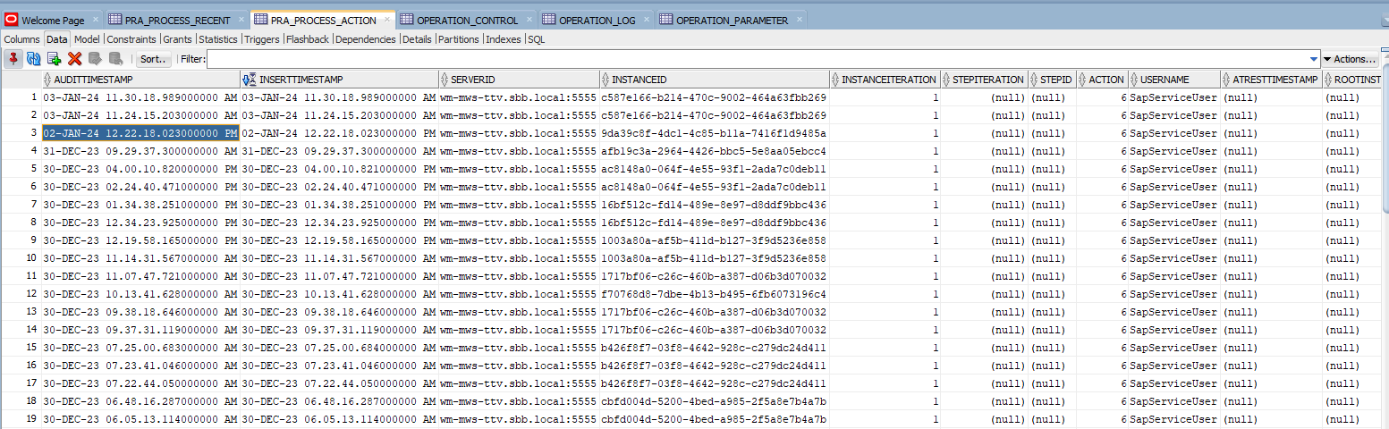Screen dimensions: 1389x429
Task: Close the Welcome Page tab
Action: click(97, 20)
